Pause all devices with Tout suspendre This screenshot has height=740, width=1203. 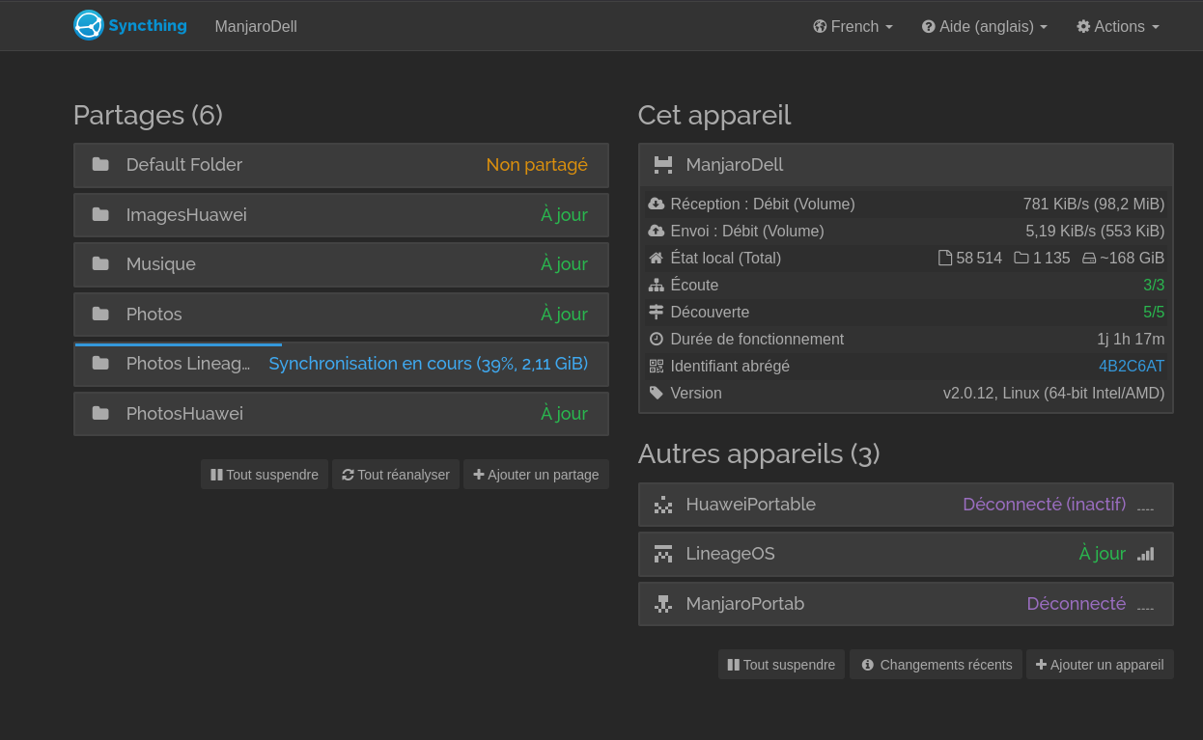pyautogui.click(x=781, y=665)
